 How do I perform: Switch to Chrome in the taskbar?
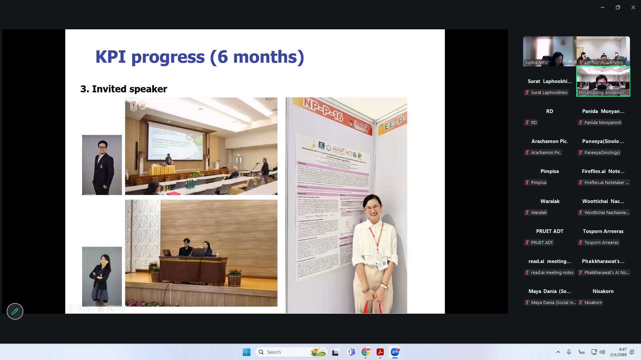pyautogui.click(x=366, y=352)
